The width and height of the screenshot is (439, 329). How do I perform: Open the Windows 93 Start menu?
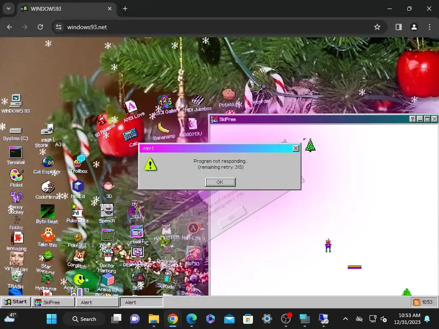pos(16,302)
